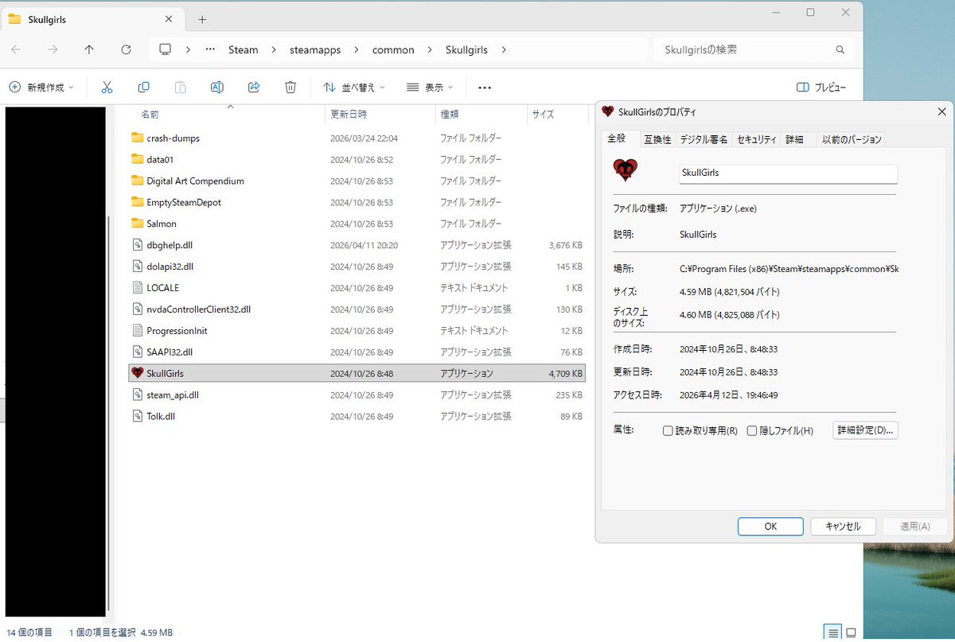The image size is (955, 642).
Task: Select the ProgressionInit text file
Action: pyautogui.click(x=357, y=330)
